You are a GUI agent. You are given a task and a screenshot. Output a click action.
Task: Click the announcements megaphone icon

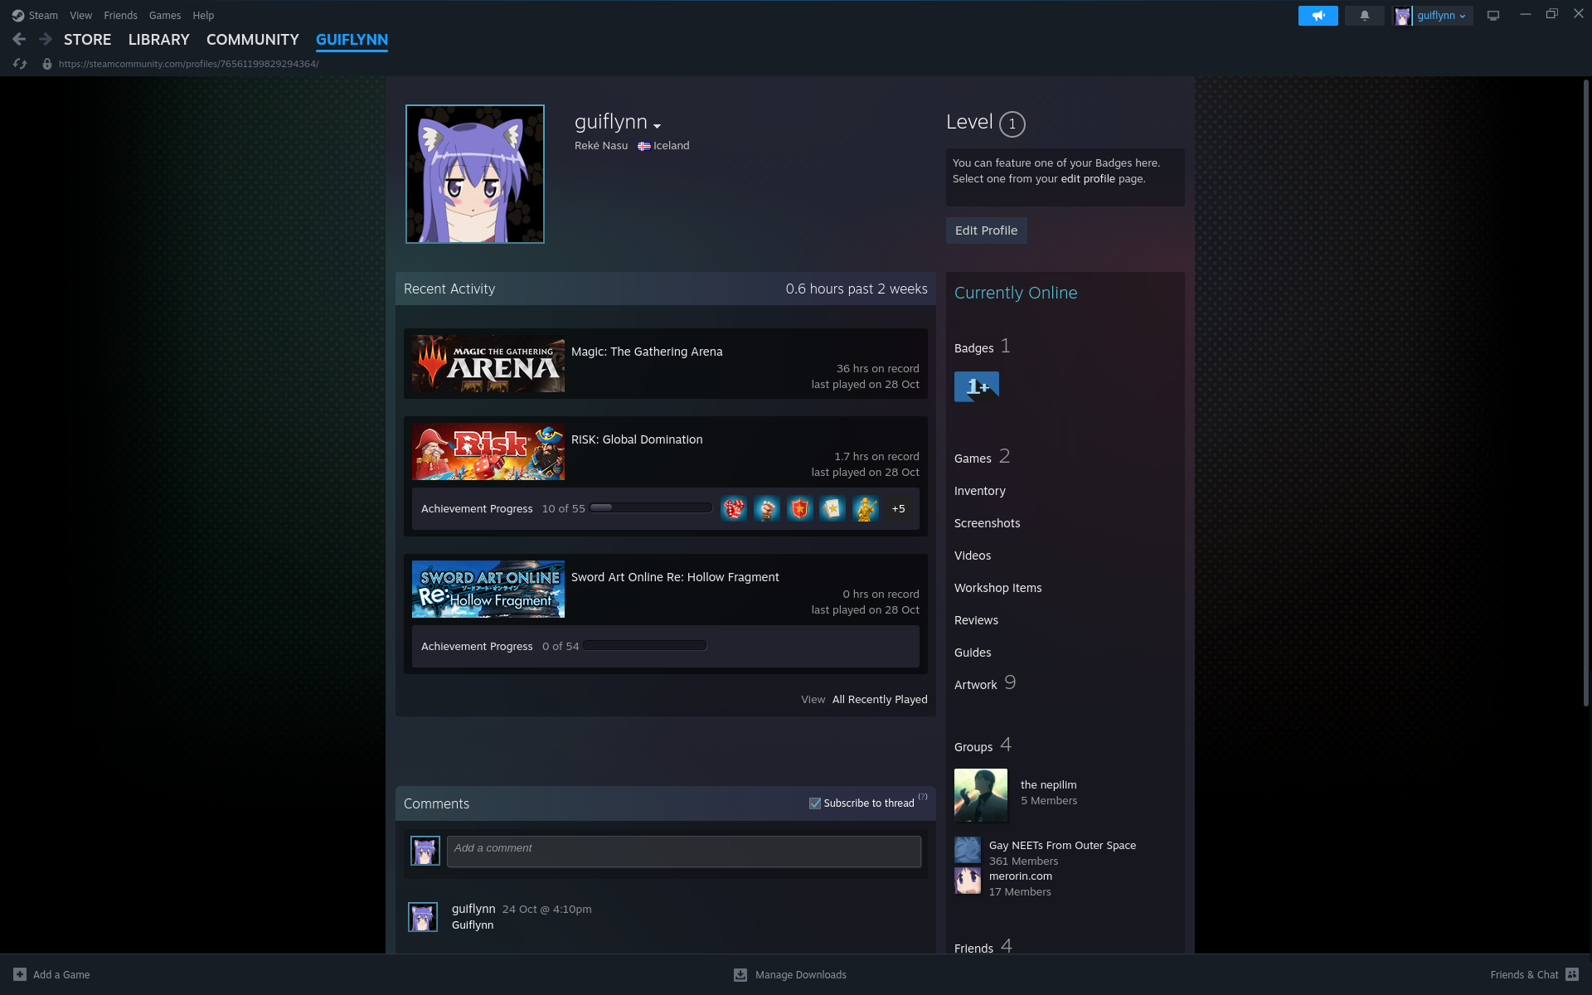coord(1318,16)
